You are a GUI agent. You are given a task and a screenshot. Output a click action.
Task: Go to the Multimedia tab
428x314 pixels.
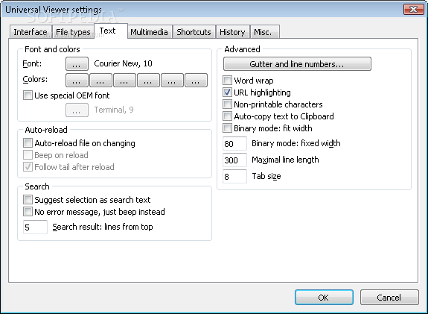click(x=150, y=32)
